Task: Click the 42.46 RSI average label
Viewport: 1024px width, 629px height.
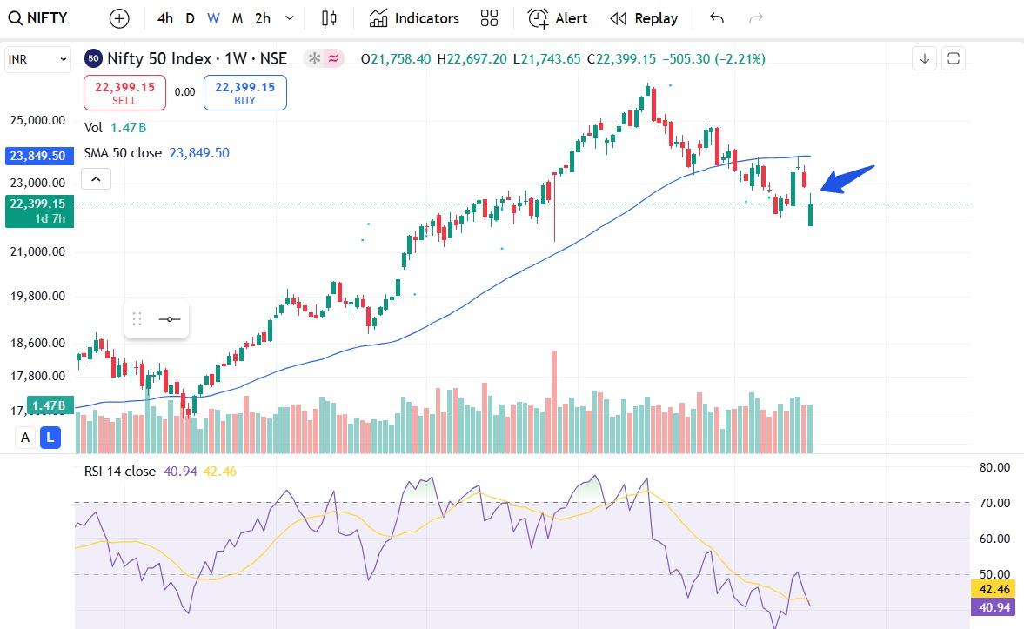Action: [x=993, y=590]
